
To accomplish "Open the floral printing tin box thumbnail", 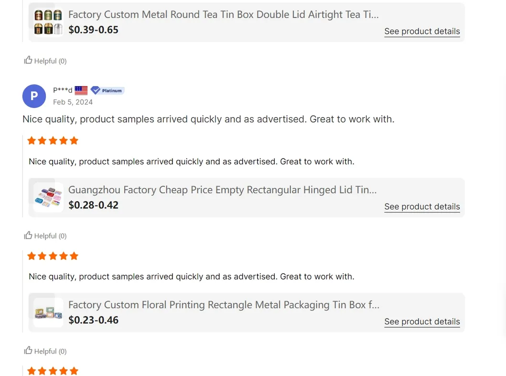I will click(48, 312).
